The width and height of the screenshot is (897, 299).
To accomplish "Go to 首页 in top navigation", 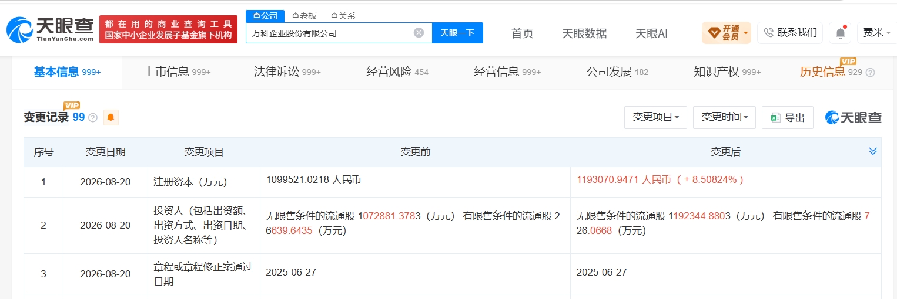I will point(522,33).
